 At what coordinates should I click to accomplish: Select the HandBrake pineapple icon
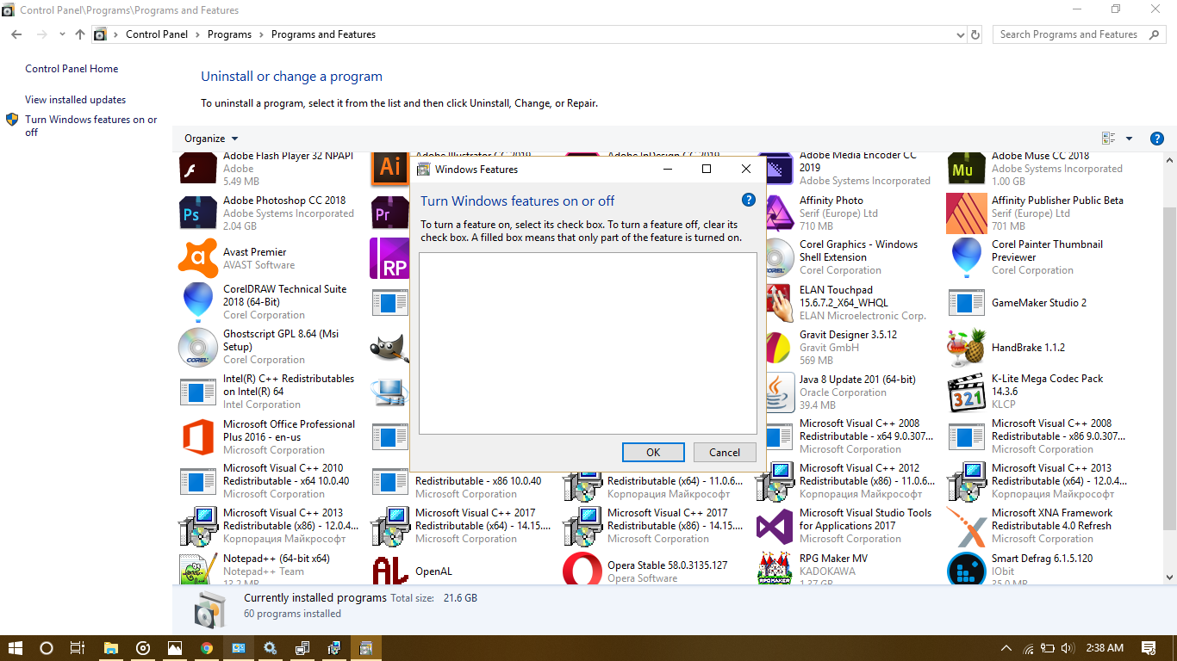[x=966, y=348]
